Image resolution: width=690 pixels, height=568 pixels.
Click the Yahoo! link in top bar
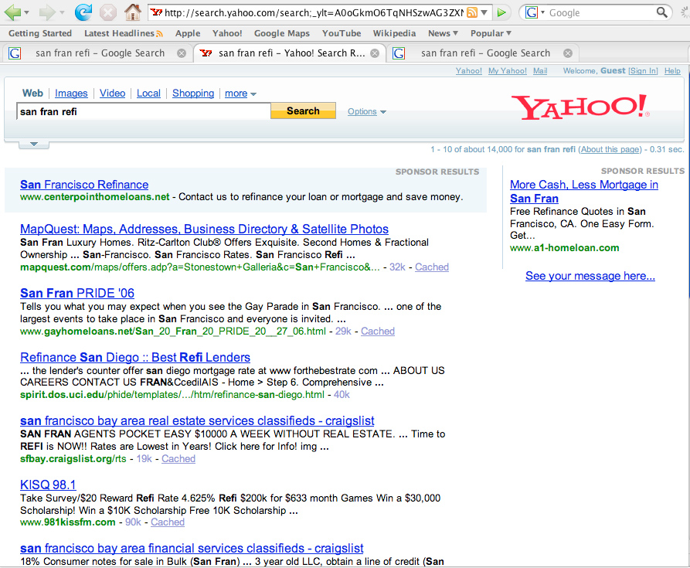tap(469, 71)
